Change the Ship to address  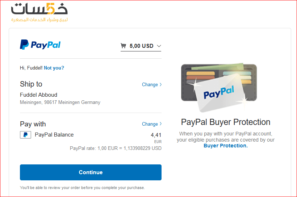[150, 84]
